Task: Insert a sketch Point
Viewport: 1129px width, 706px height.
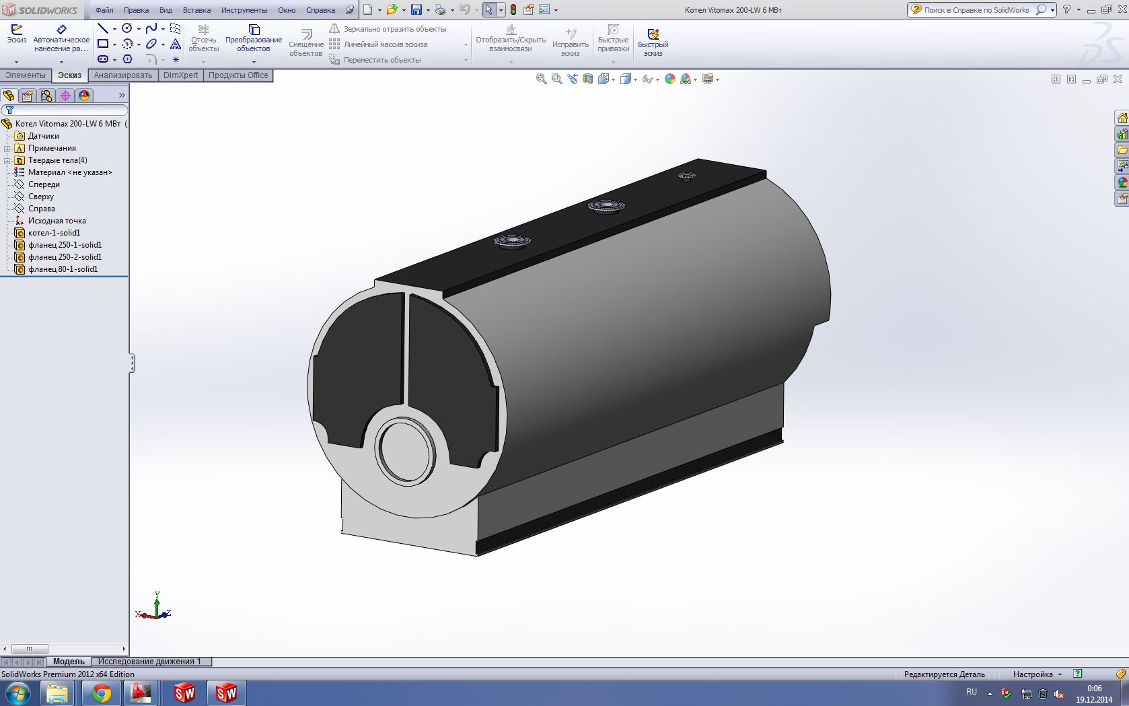Action: (x=176, y=59)
